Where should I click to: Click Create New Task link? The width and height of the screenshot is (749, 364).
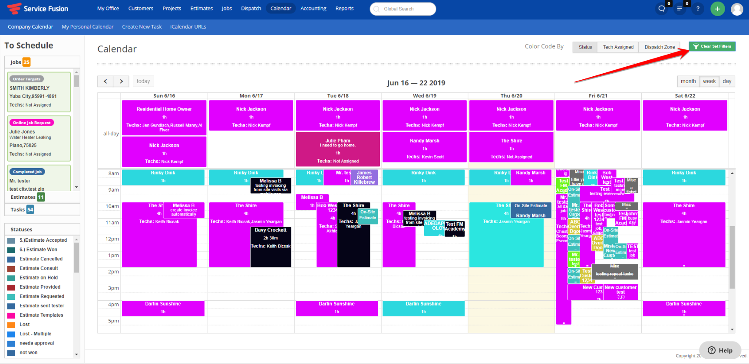tap(142, 27)
